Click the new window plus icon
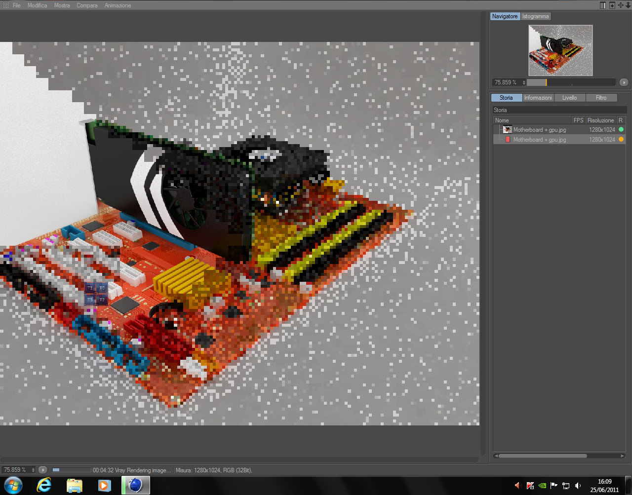Screen dimensions: 632x495 pos(612,5)
